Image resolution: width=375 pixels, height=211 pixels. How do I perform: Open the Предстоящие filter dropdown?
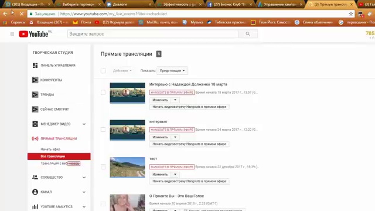[x=172, y=70]
